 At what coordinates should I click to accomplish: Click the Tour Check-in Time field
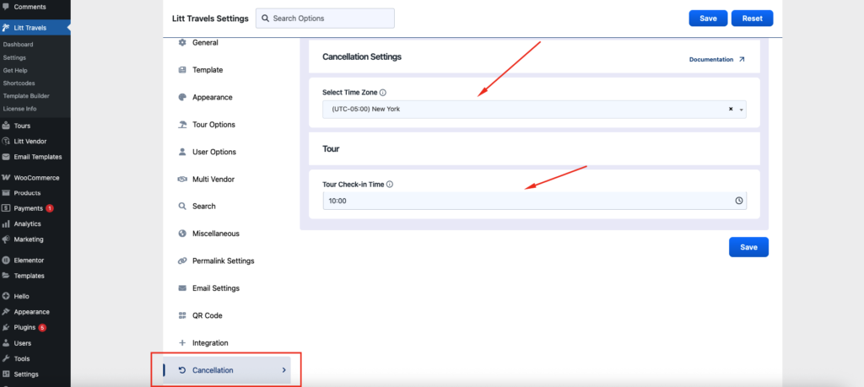pyautogui.click(x=523, y=201)
